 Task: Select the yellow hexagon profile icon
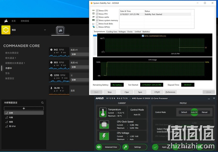point(6,30)
